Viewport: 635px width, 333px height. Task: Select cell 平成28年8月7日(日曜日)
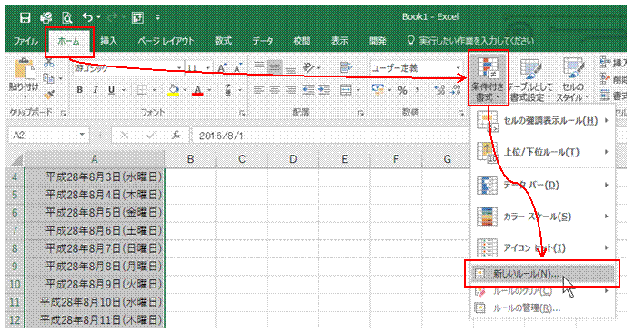pyautogui.click(x=95, y=248)
